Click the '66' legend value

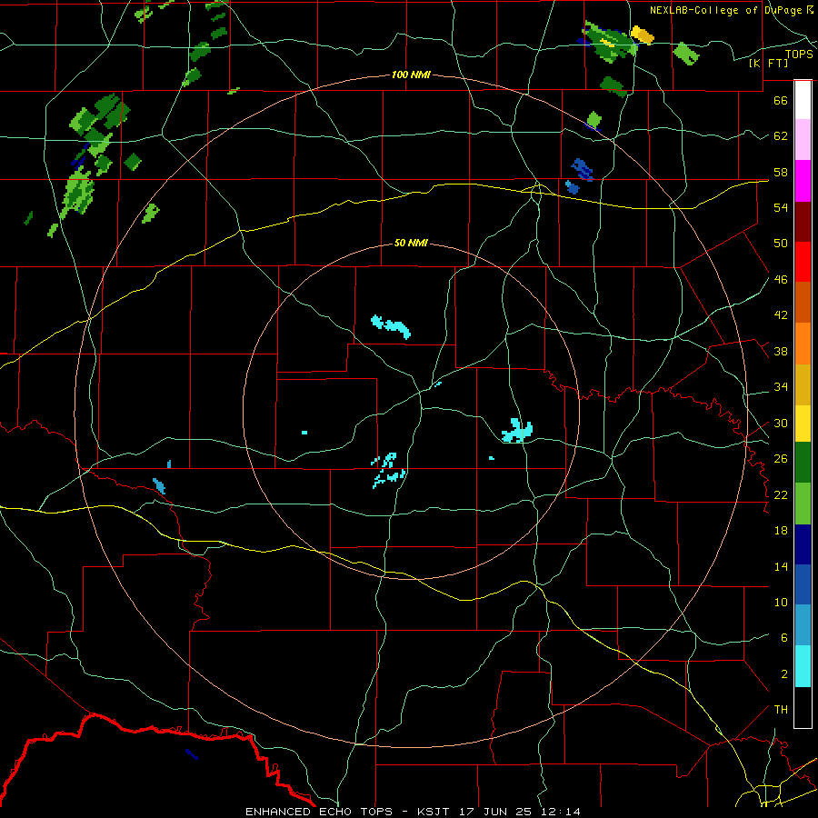781,100
